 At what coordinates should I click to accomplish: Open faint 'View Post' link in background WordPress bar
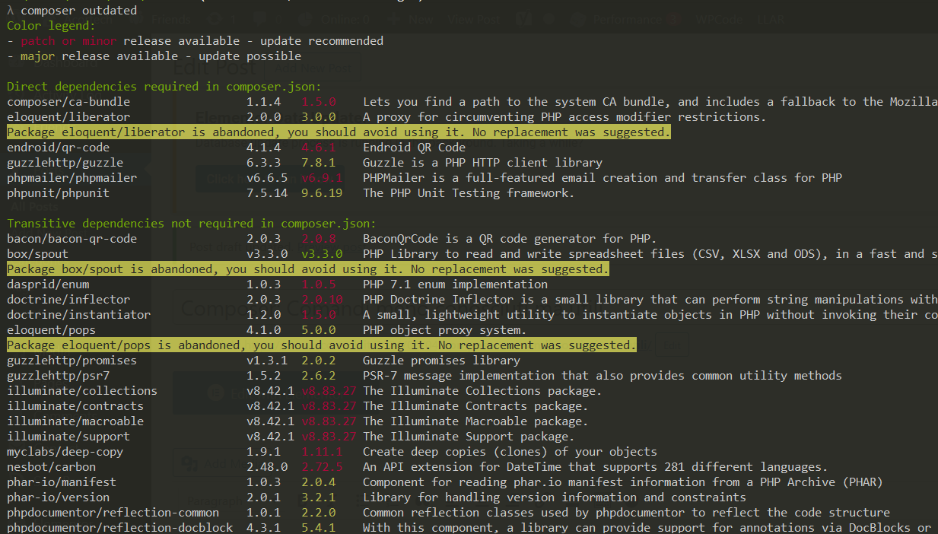pyautogui.click(x=472, y=20)
